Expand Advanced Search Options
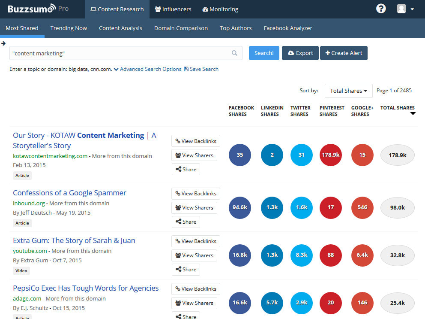 point(148,69)
